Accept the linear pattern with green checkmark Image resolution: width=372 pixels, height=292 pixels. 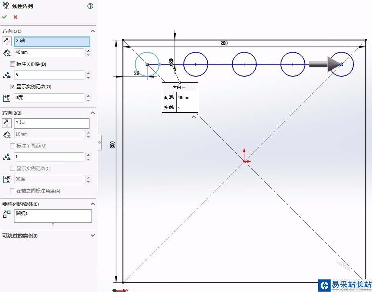pos(4,17)
